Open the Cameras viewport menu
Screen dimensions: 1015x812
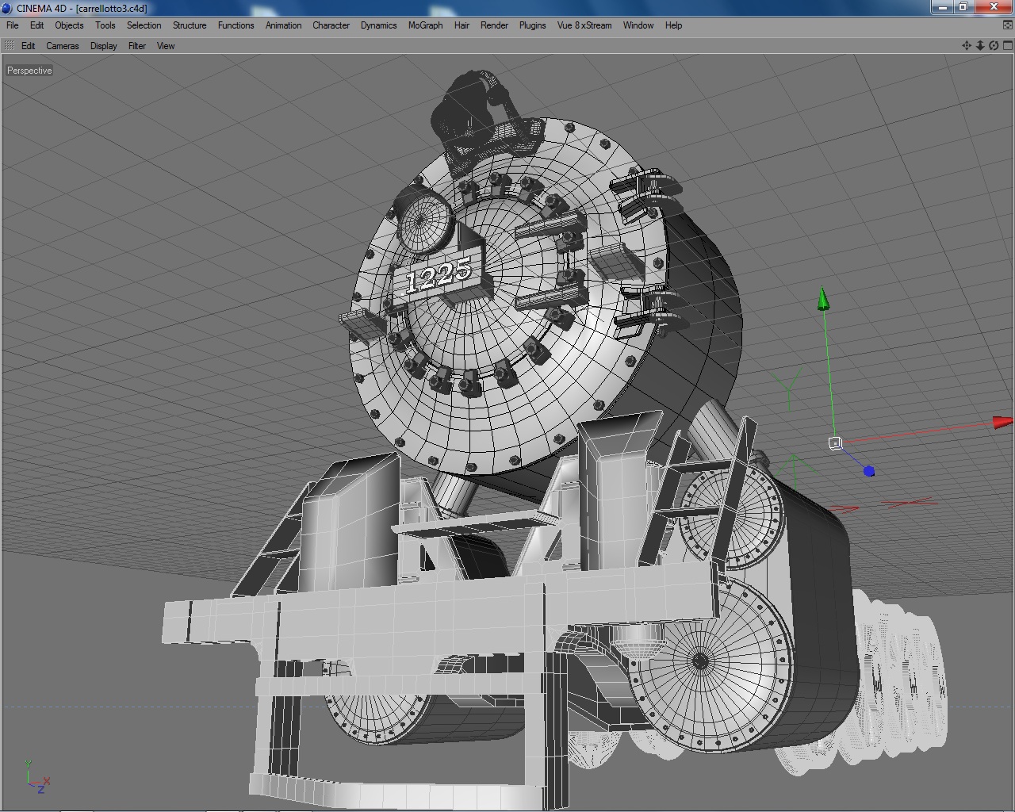63,46
